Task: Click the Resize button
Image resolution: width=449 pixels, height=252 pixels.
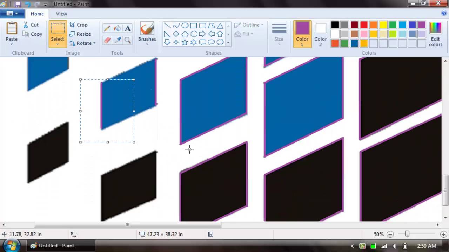Action: (x=80, y=34)
